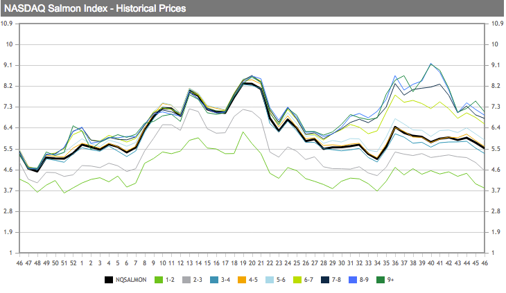506x293 pixels.
Task: Toggle the 5-6 series legend label
Action: (x=281, y=280)
